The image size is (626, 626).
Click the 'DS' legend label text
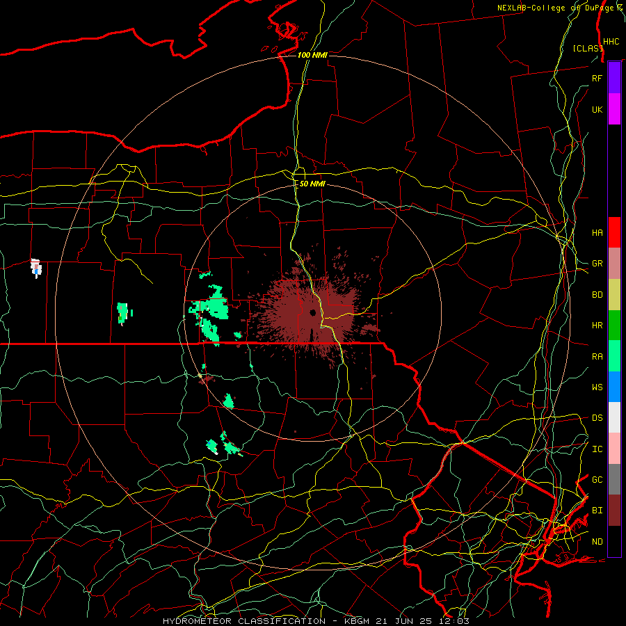(x=597, y=418)
